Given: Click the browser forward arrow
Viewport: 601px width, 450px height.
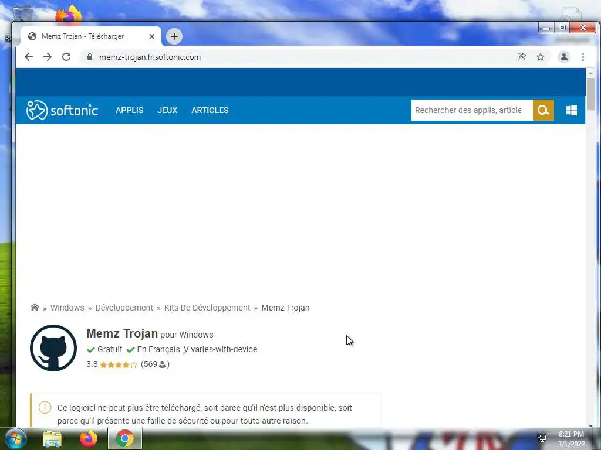Looking at the screenshot, I should (48, 57).
